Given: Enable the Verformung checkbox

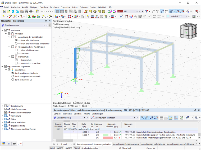Looking at the screenshot, I should (6, 116).
